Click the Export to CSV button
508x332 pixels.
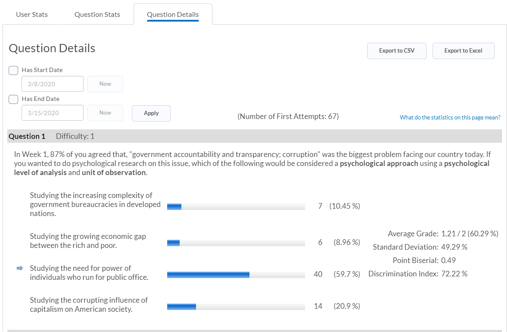[396, 51]
